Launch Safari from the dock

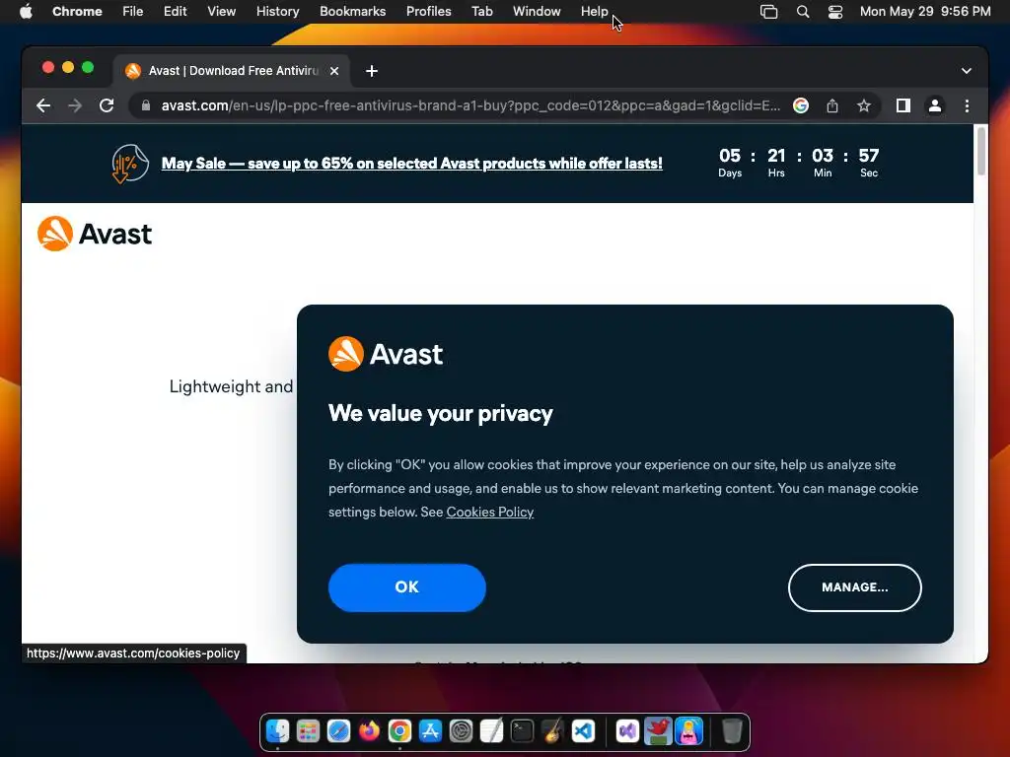click(338, 731)
